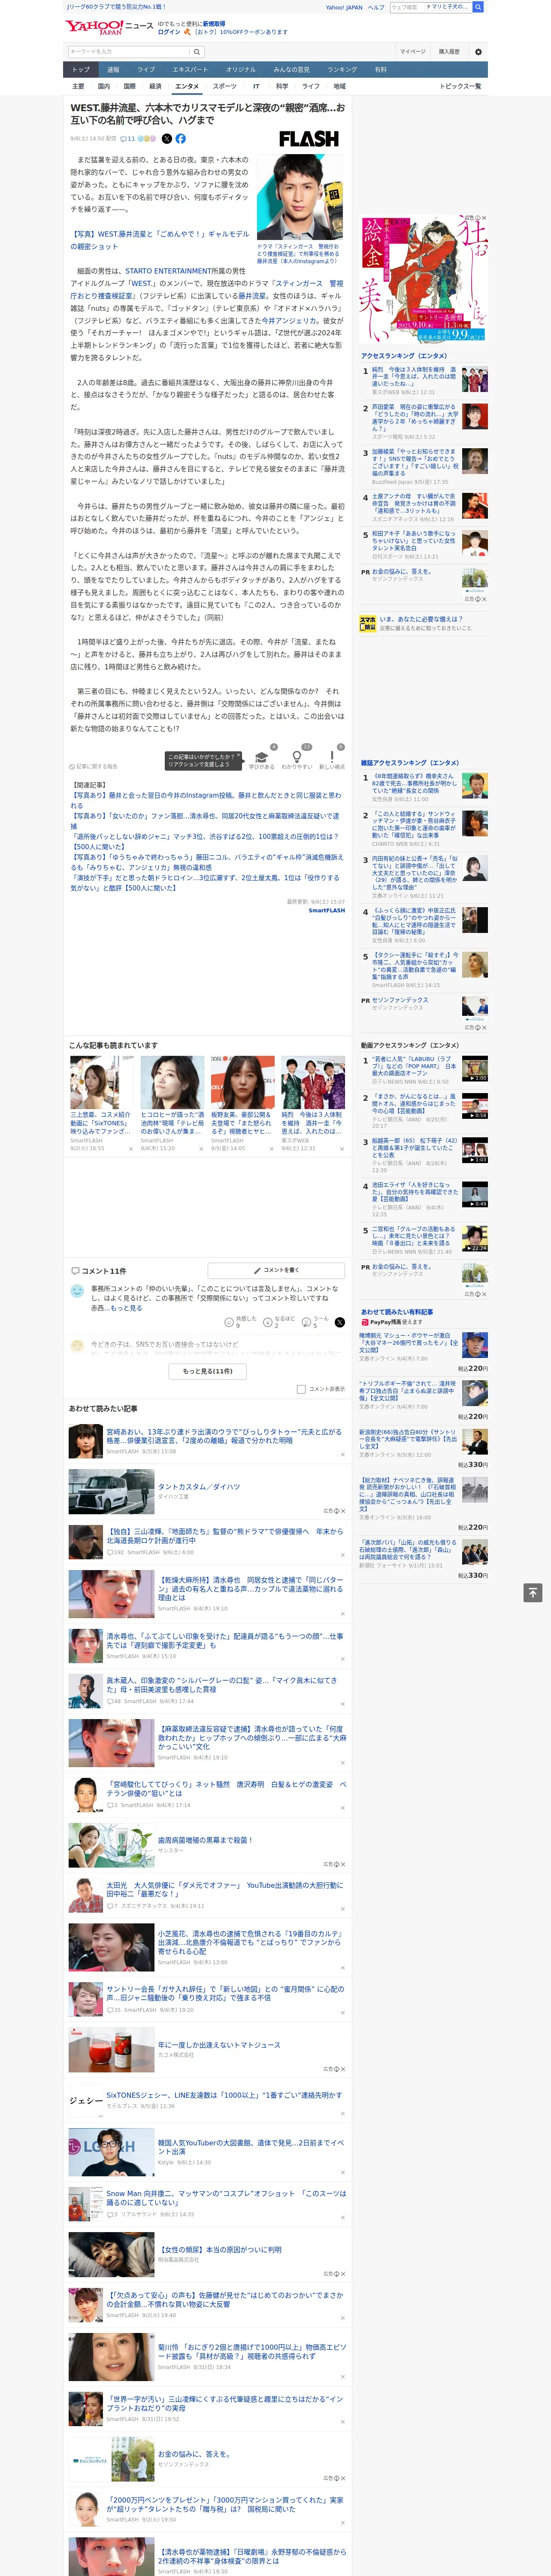Toggle the コメント非表示 checkbox

point(301,1389)
